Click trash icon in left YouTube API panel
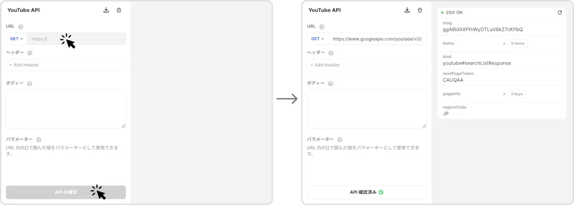Viewport: 574px width, 205px height. 119,10
